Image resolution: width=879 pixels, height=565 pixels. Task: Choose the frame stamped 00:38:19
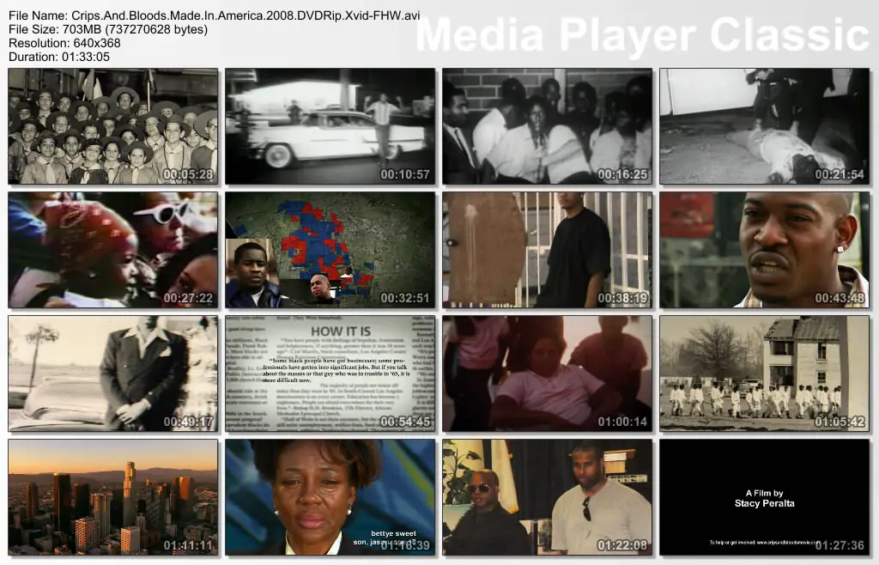pyautogui.click(x=547, y=250)
